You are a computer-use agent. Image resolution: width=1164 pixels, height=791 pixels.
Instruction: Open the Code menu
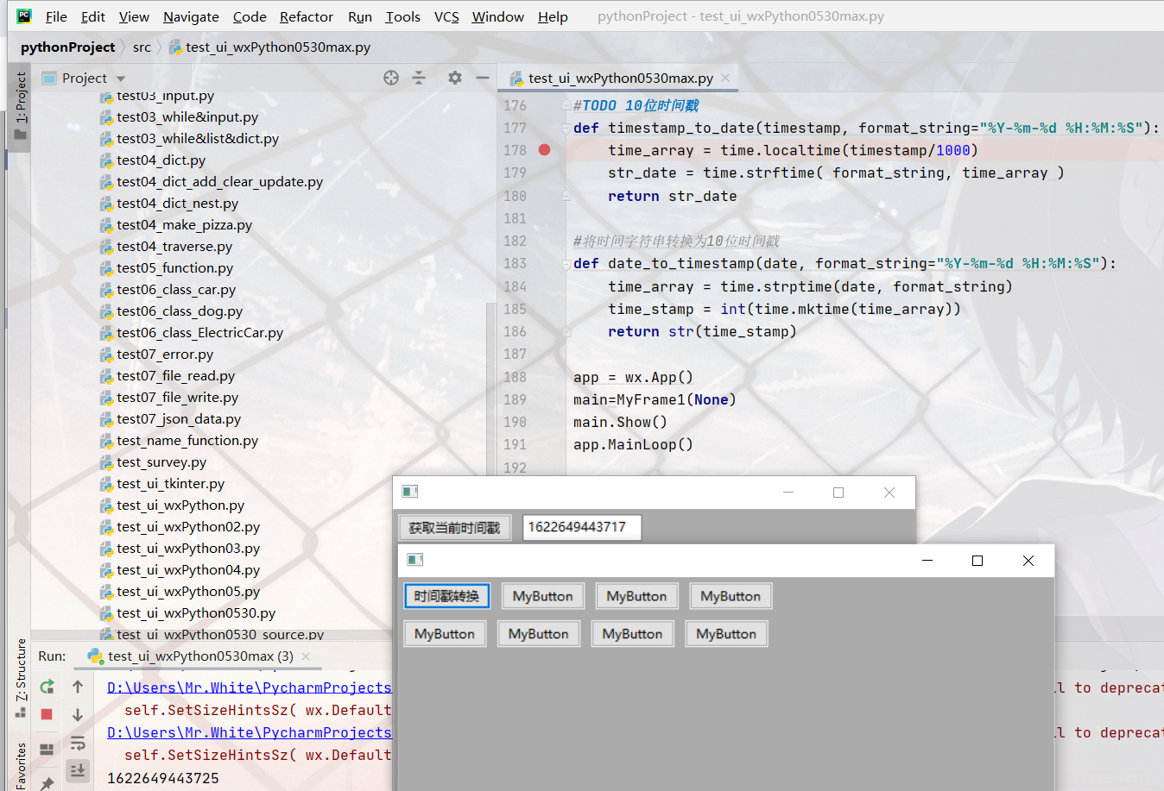point(250,16)
